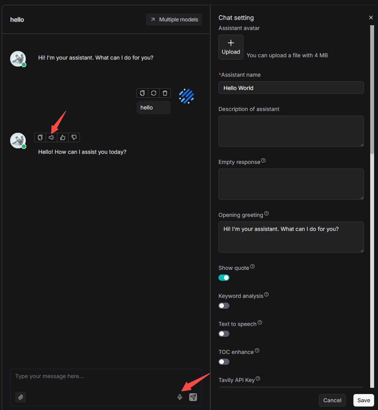The image size is (378, 410).
Task: Regenerate response for 'hello' message
Action: [154, 93]
